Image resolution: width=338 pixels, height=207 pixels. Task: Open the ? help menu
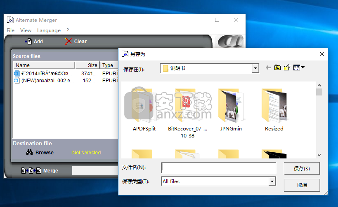(68, 30)
